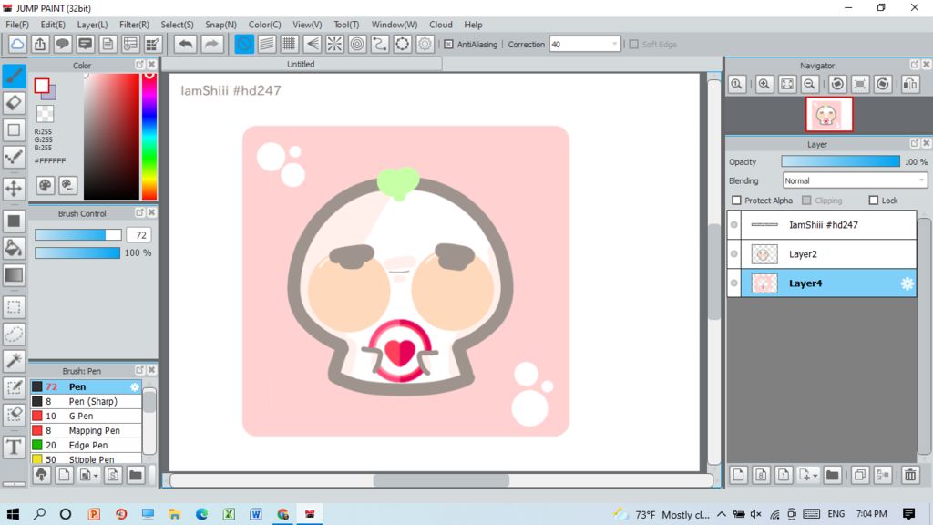Viewport: 933px width, 525px height.
Task: Show hidden system tray icons chevron
Action: (722, 514)
